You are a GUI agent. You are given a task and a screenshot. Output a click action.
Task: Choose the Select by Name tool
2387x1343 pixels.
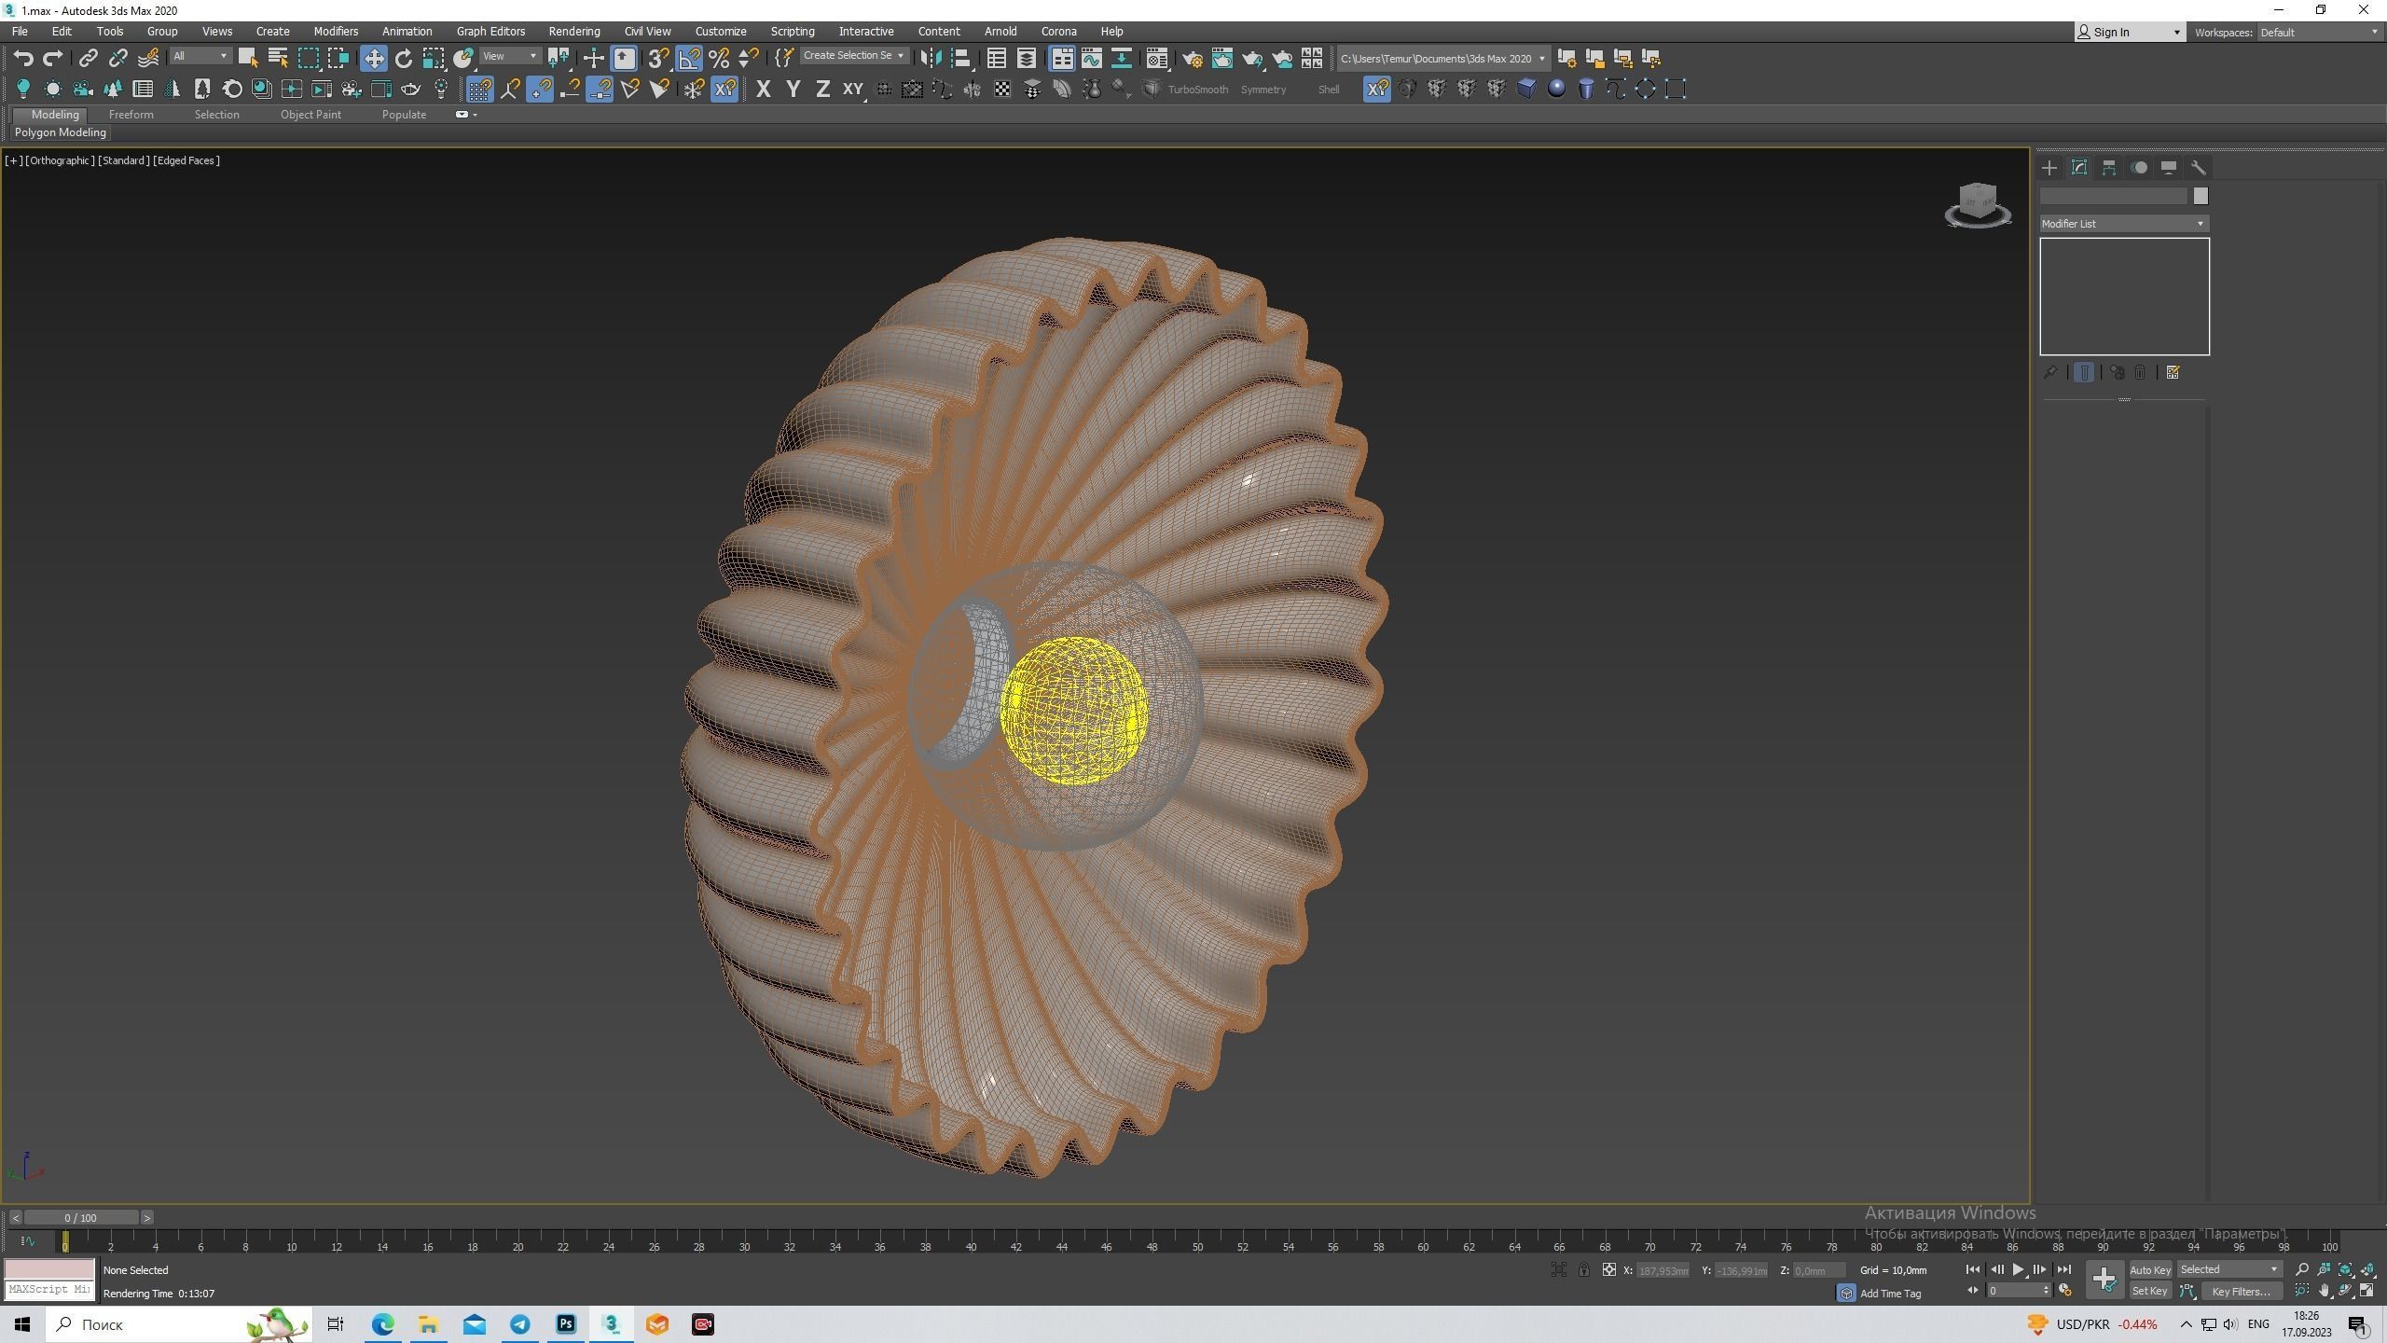tap(278, 58)
